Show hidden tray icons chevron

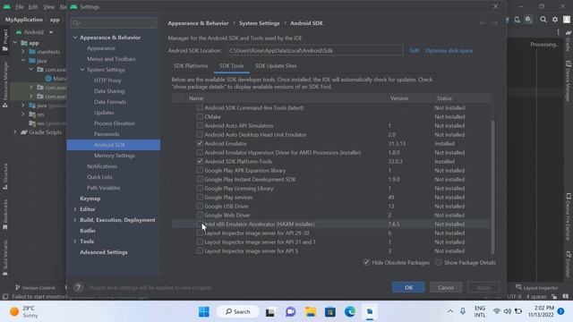tap(450, 311)
